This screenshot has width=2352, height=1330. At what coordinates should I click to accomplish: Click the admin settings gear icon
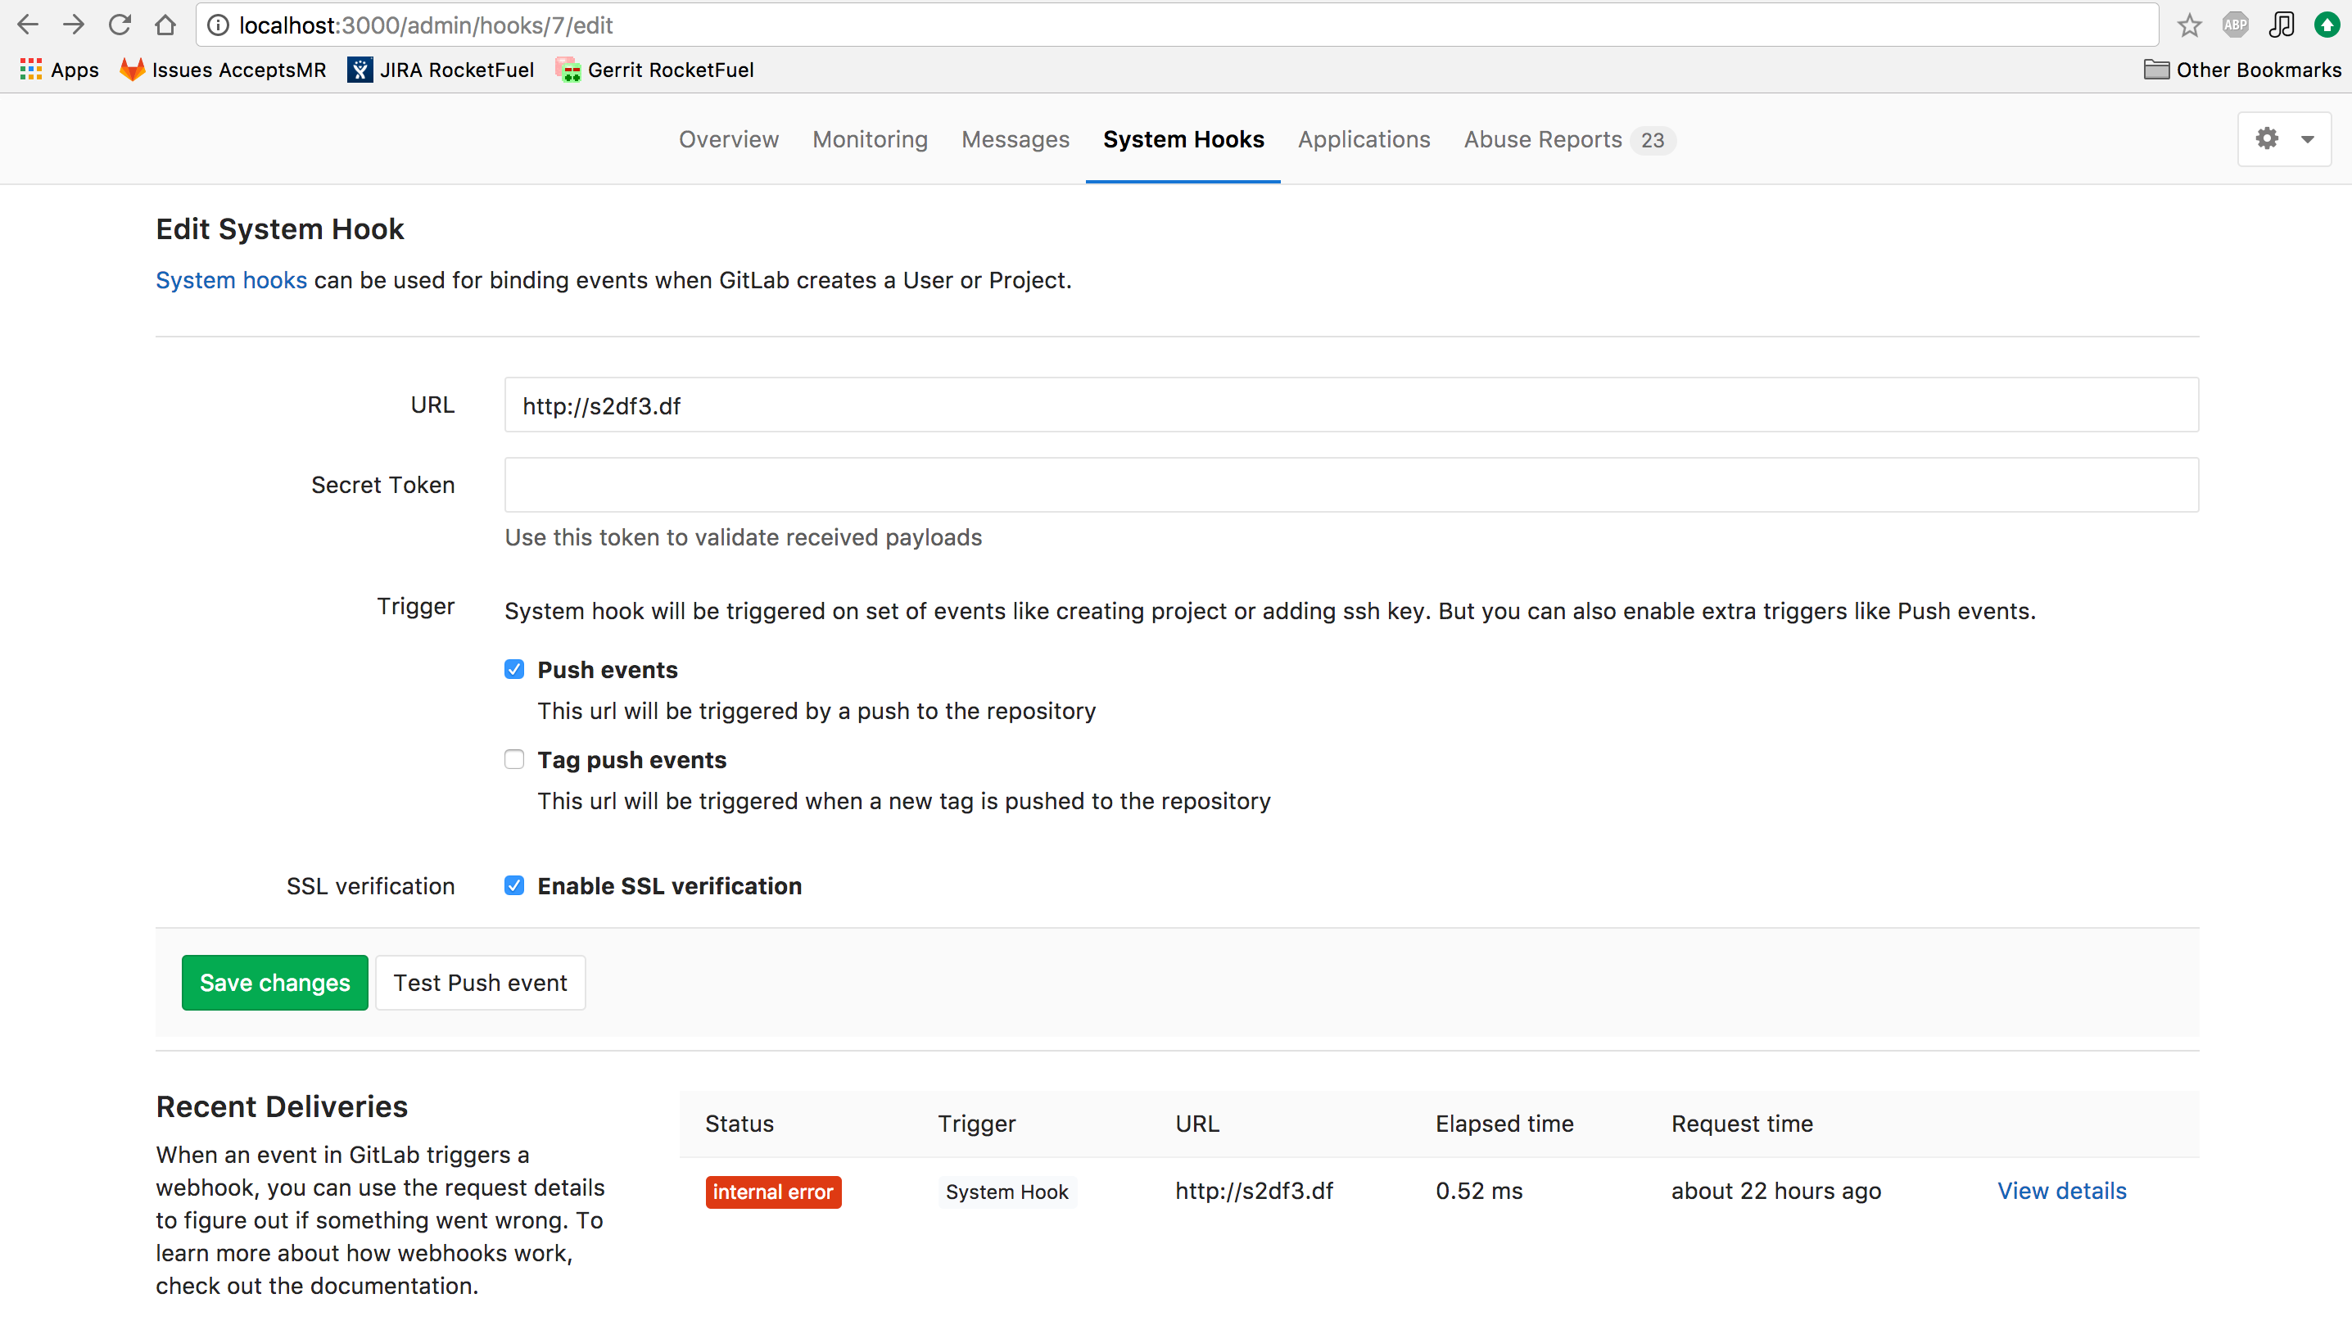point(2267,139)
